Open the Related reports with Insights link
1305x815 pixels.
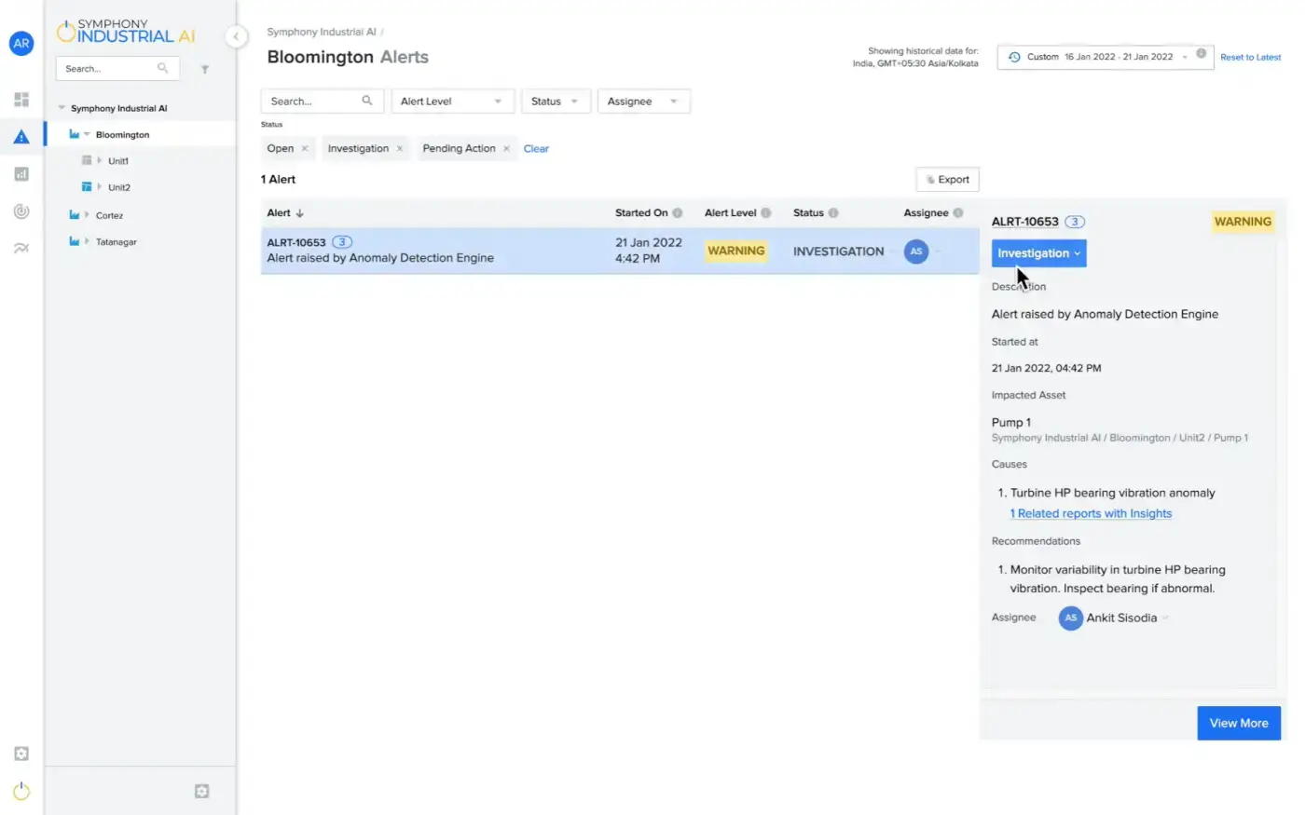pos(1091,513)
